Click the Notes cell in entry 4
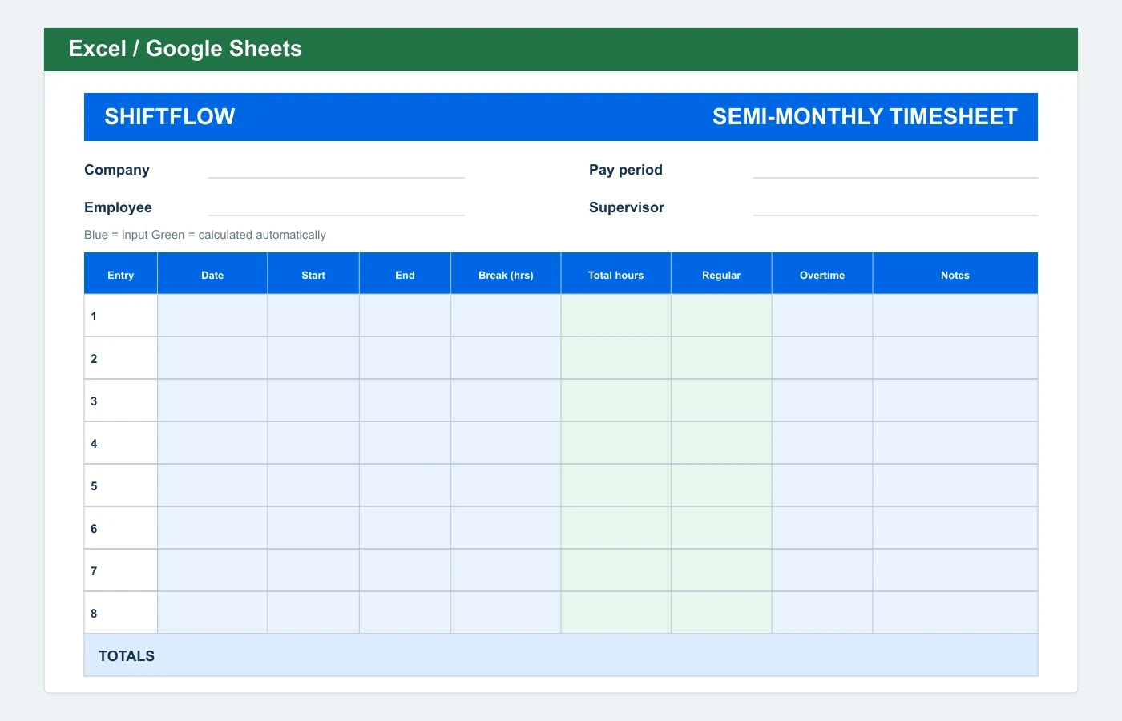 click(x=955, y=443)
